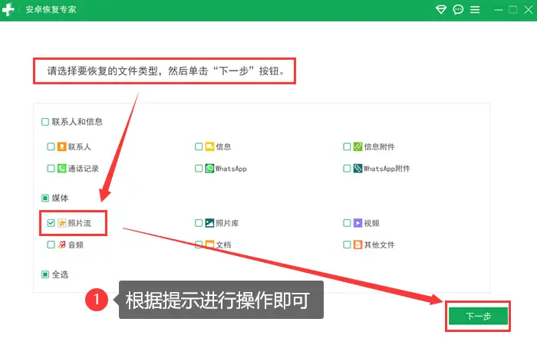Viewport: 537px width, 358px height.
Task: Click the 文档 label text
Action: pos(223,245)
